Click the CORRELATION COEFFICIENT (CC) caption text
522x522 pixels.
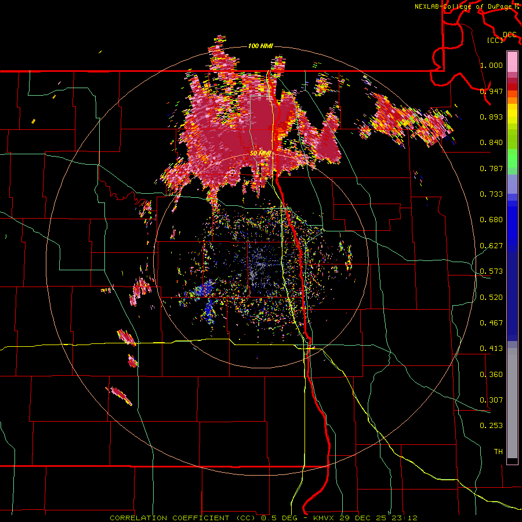click(183, 518)
